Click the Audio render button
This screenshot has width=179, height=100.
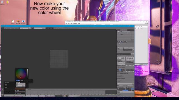pyautogui.click(x=132, y=48)
